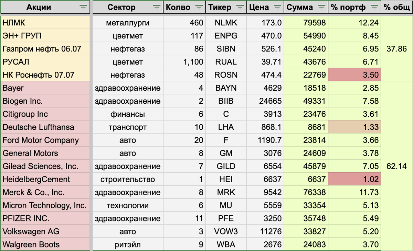Select the Walgreen Boots cell
The width and height of the screenshot is (413, 251).
[45, 244]
